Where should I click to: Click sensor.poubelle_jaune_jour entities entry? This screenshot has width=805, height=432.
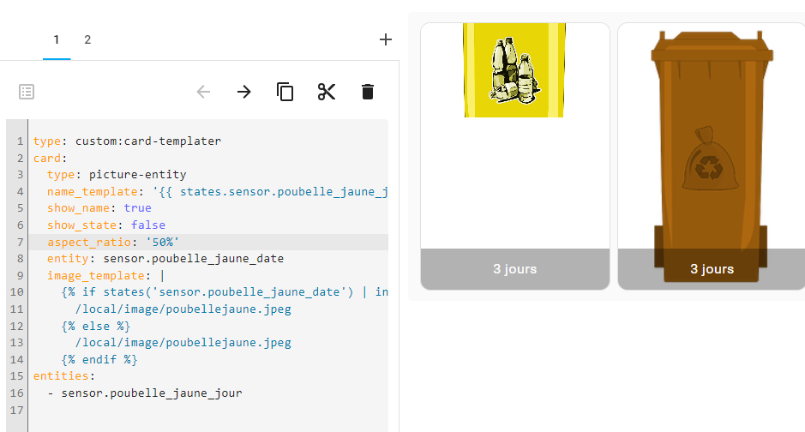coord(152,393)
